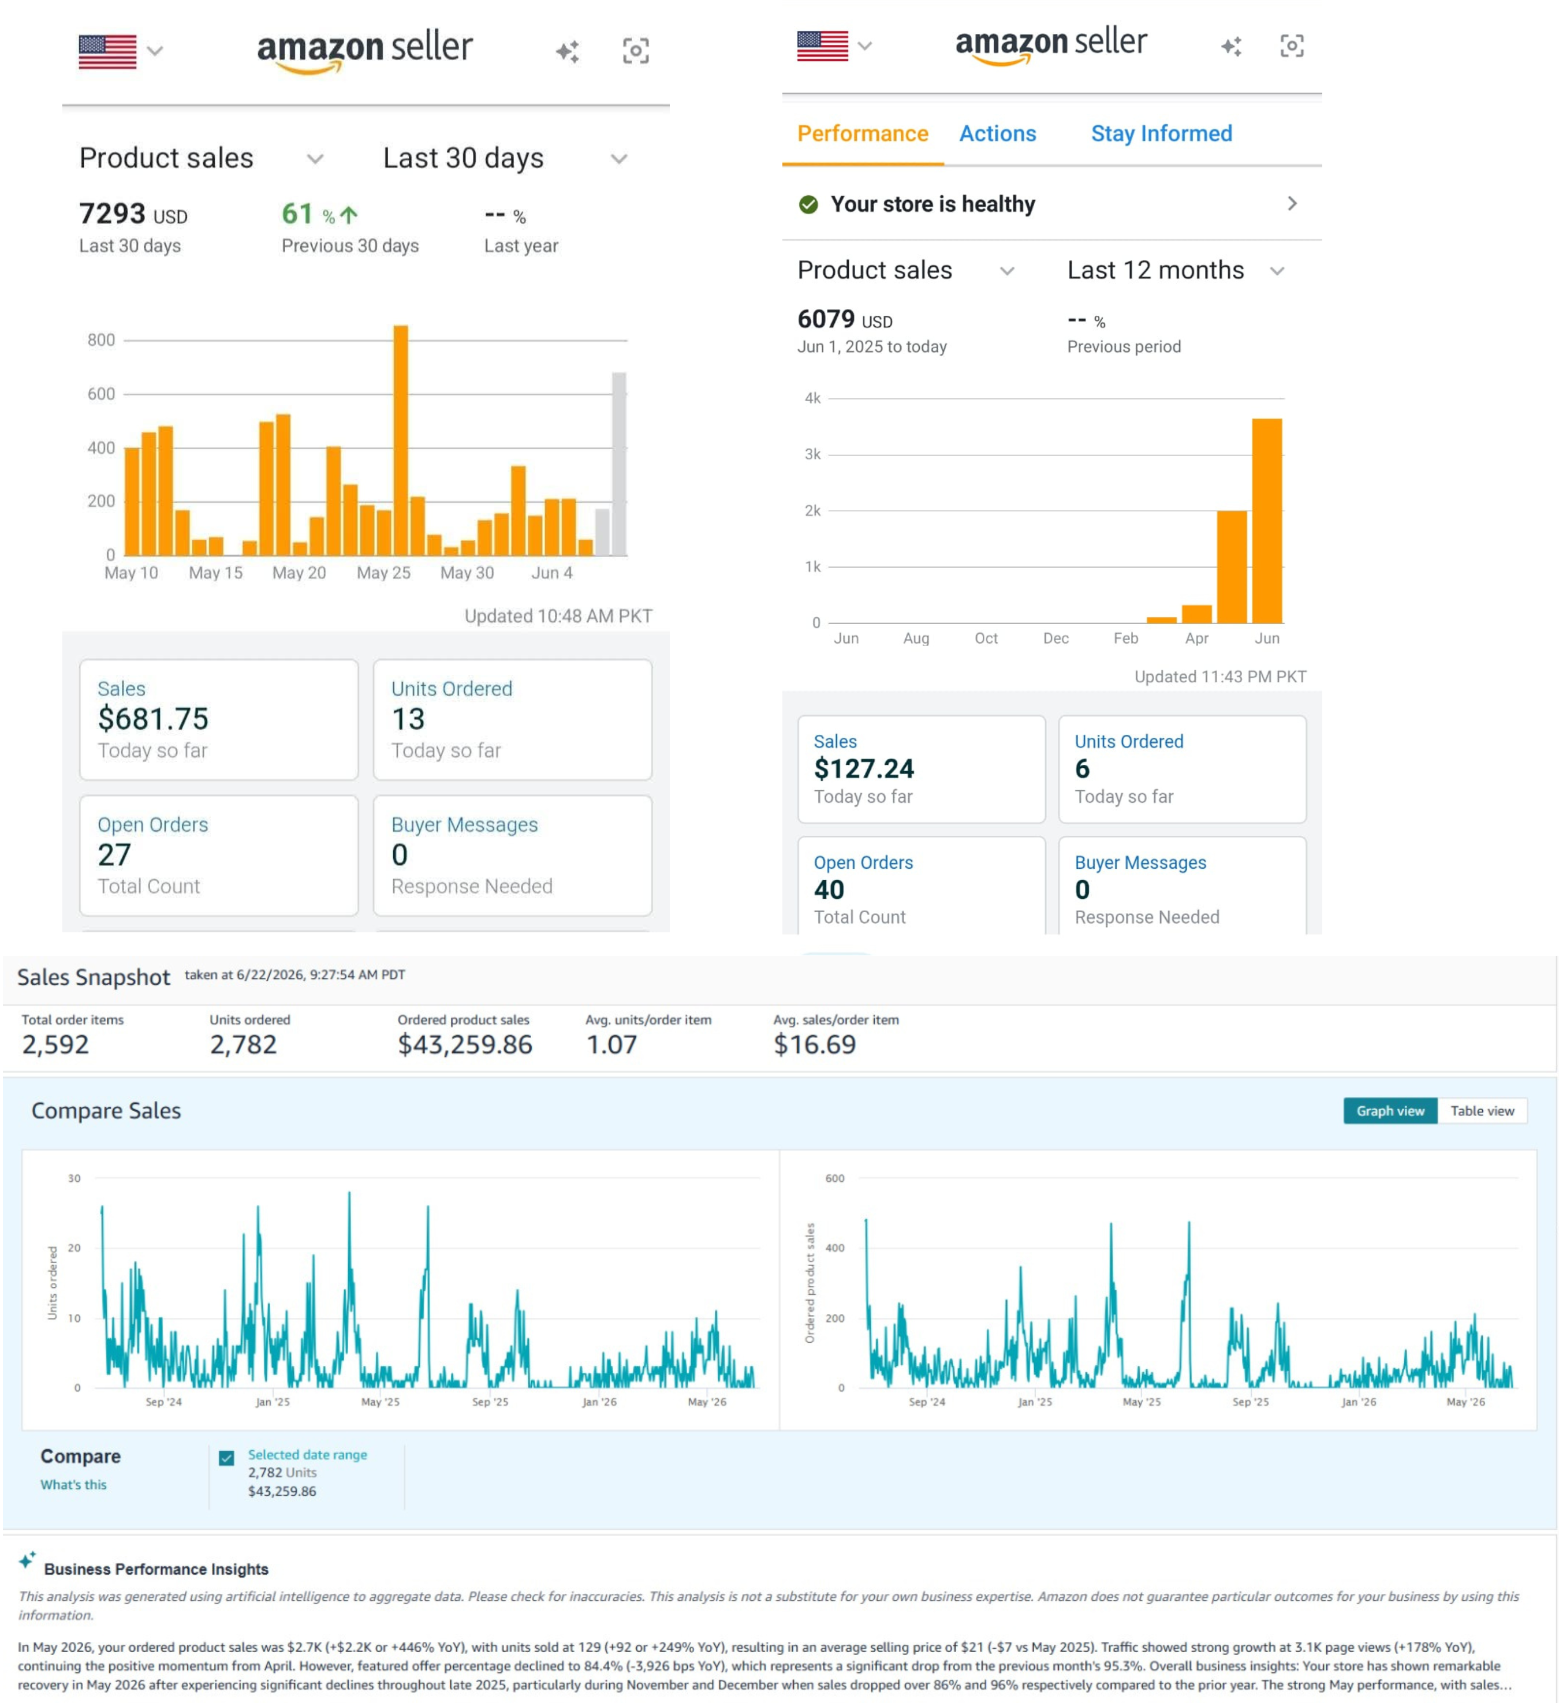Open the Open Orders 27 card
This screenshot has width=1559, height=1703.
point(219,855)
